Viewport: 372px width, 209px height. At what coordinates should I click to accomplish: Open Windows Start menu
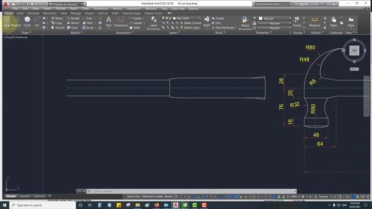5,205
